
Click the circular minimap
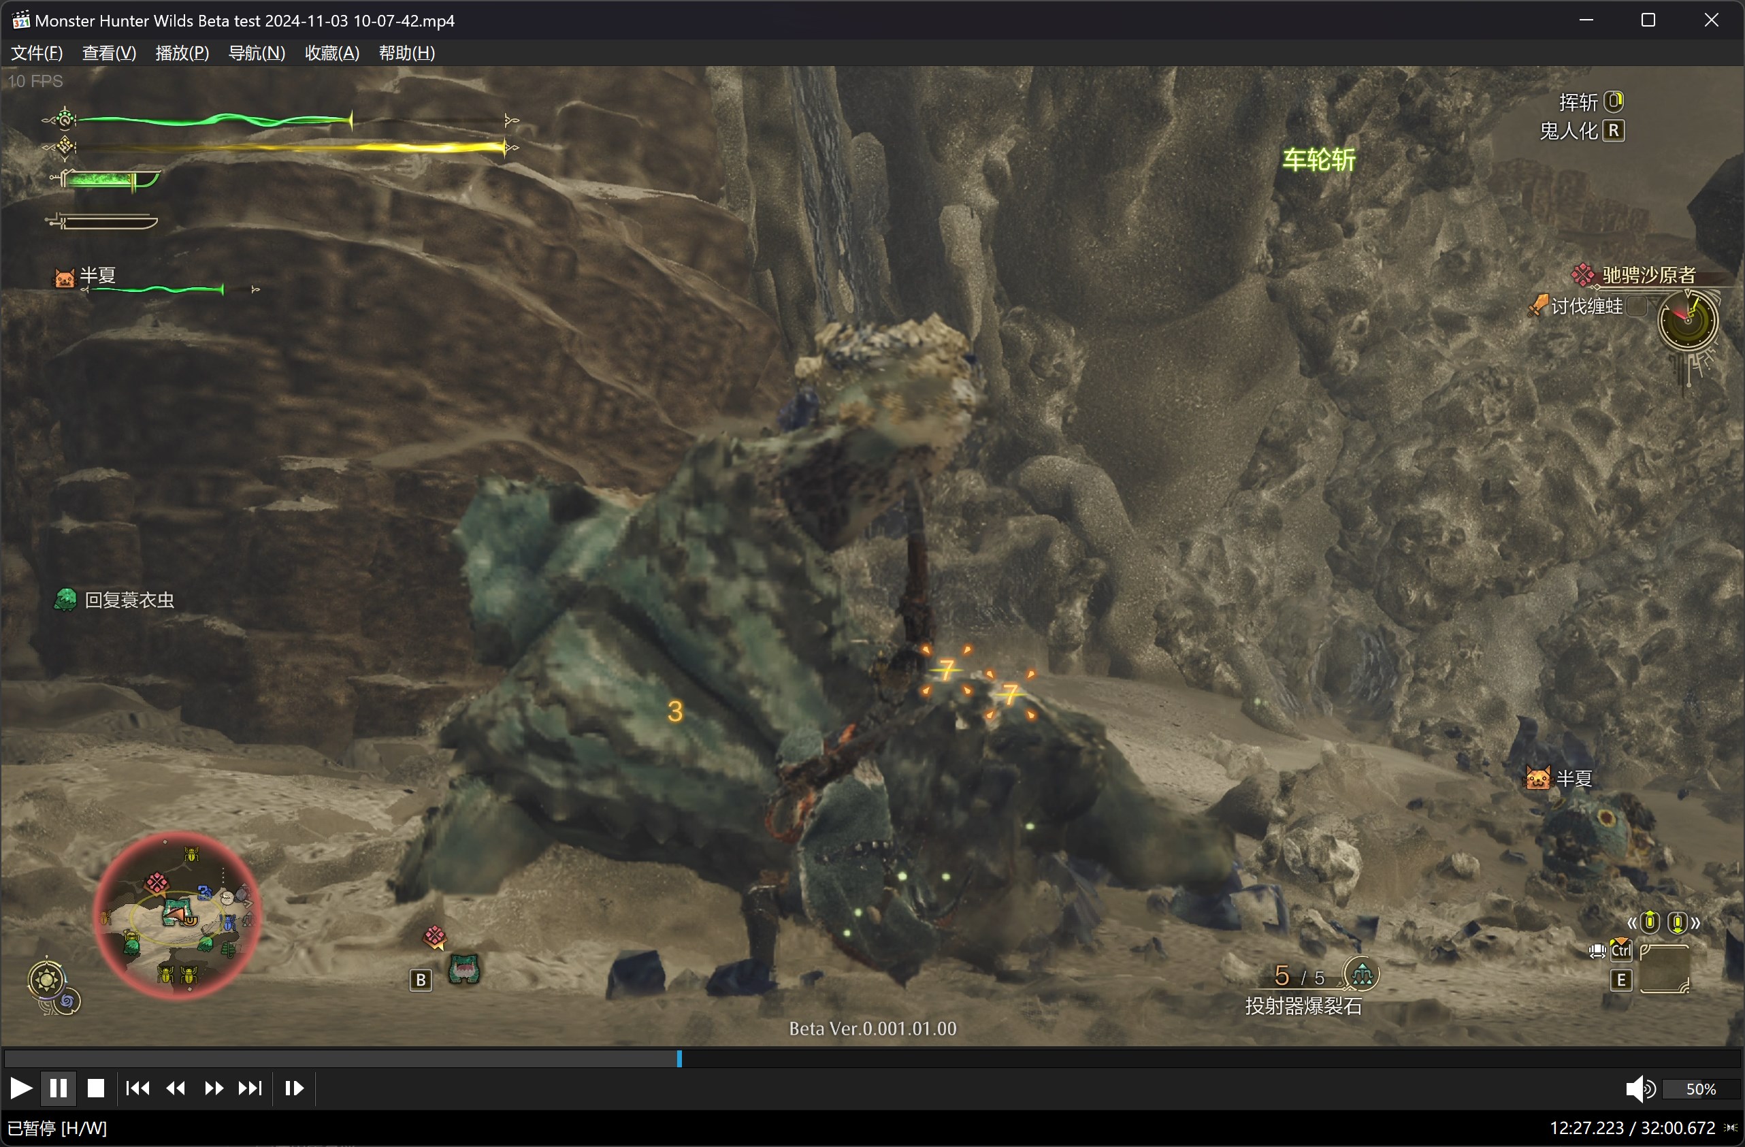pos(178,916)
